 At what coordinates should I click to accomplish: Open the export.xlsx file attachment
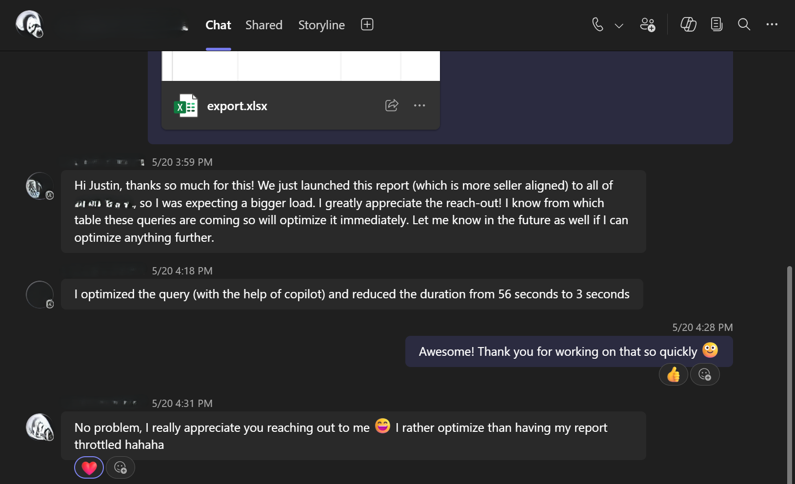point(237,106)
